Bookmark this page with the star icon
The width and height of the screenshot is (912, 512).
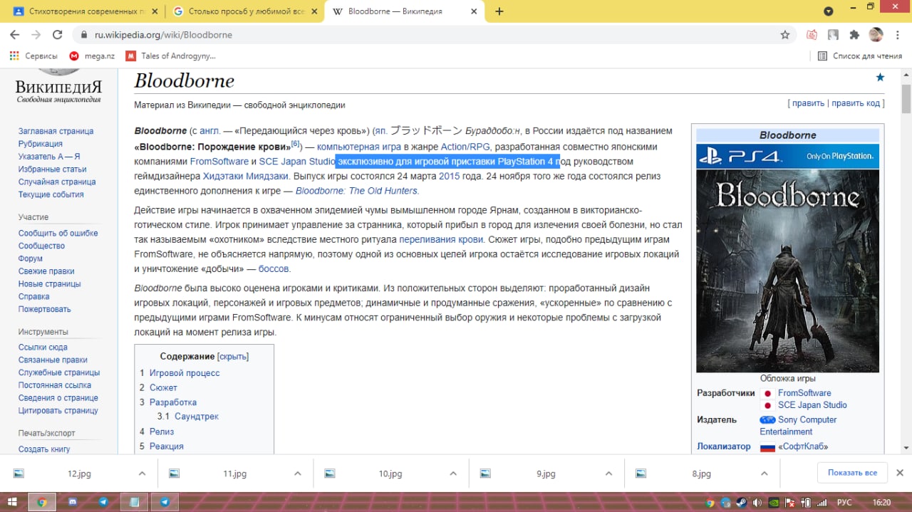point(785,34)
